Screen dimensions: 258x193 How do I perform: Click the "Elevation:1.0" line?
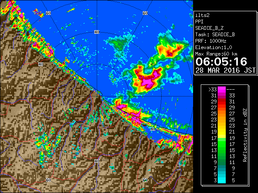[214, 47]
